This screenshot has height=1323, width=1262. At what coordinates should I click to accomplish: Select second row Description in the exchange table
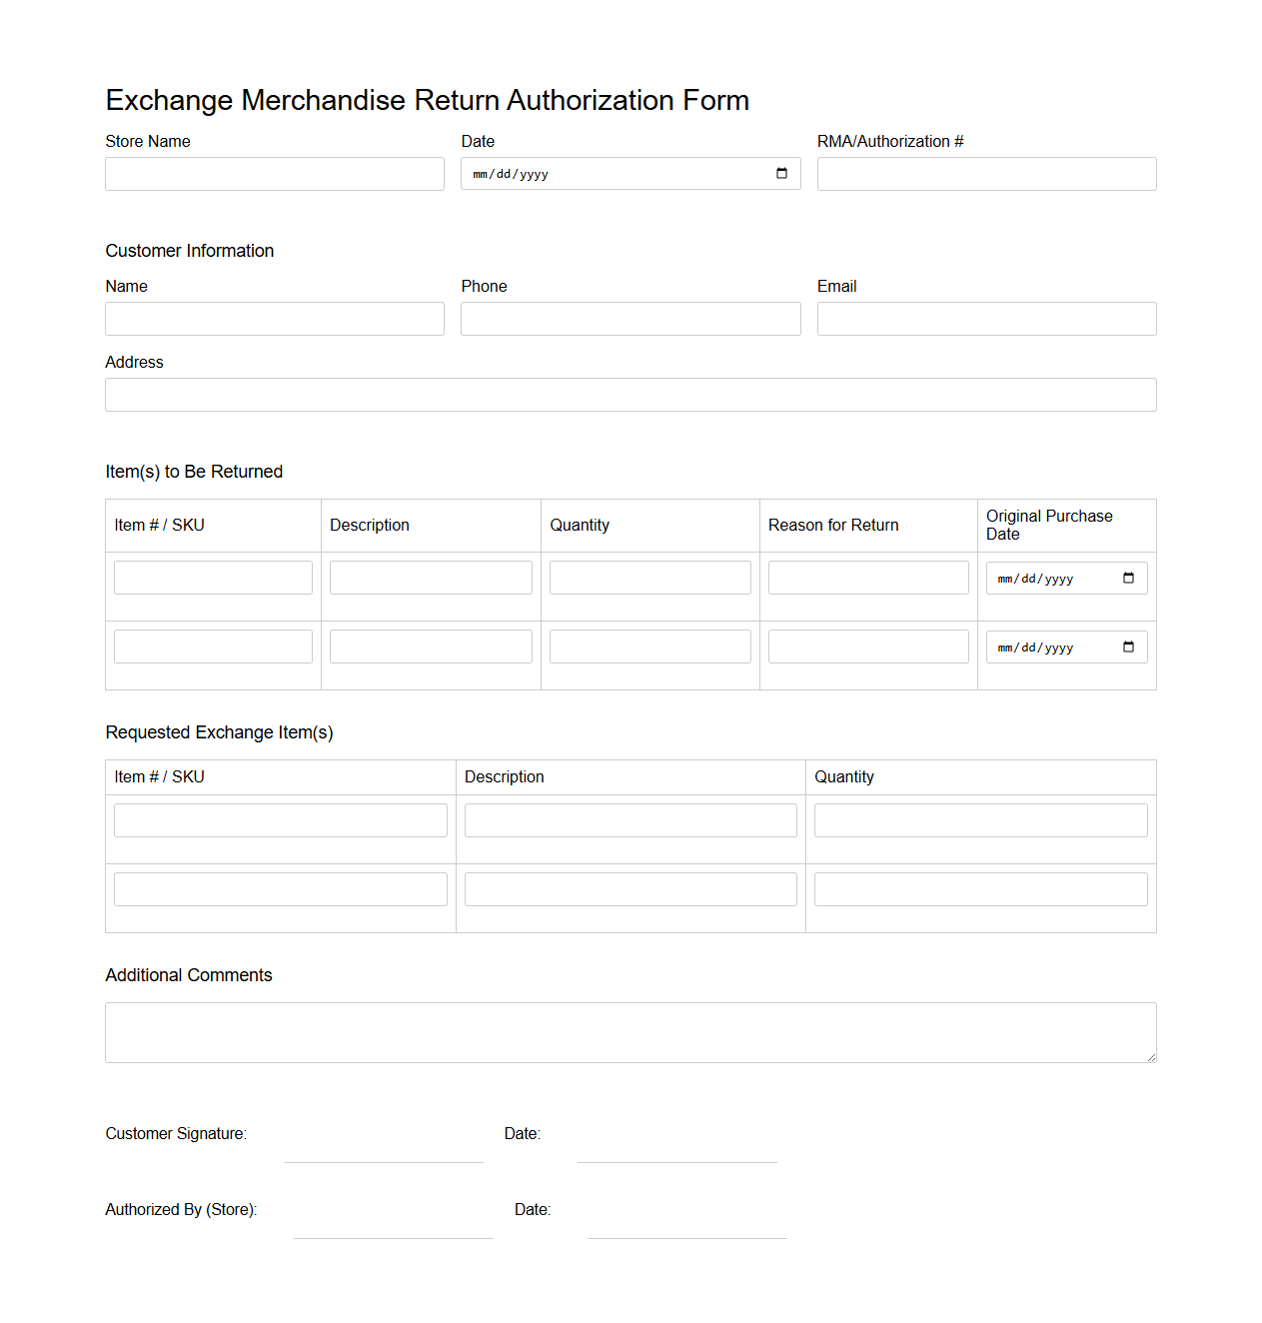(x=630, y=888)
